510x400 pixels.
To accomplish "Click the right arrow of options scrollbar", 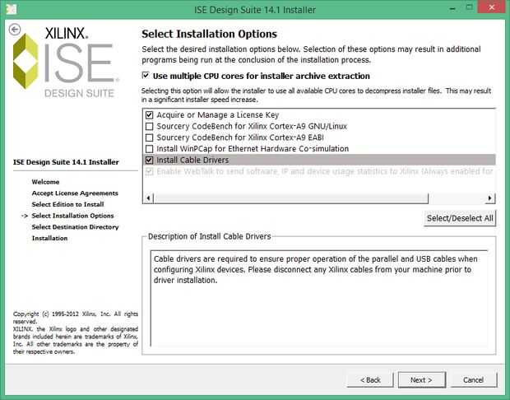I will (x=489, y=198).
